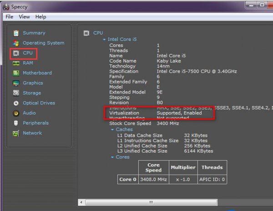Click the Storage hard drive icon
Viewport: 273px width, 211px height.
(16, 93)
